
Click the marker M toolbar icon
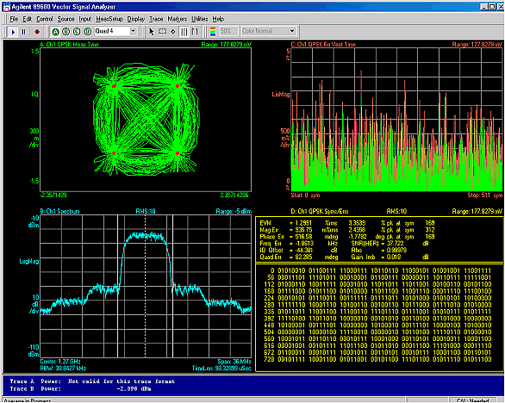coord(195,32)
